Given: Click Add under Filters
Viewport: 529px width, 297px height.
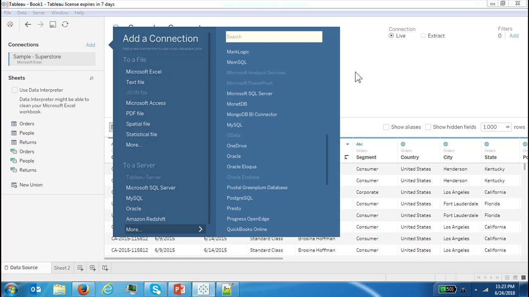Looking at the screenshot, I should pos(514,36).
